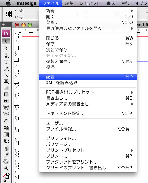148x183 pixels.
Task: Select the Pencil tool
Action: [6, 69]
